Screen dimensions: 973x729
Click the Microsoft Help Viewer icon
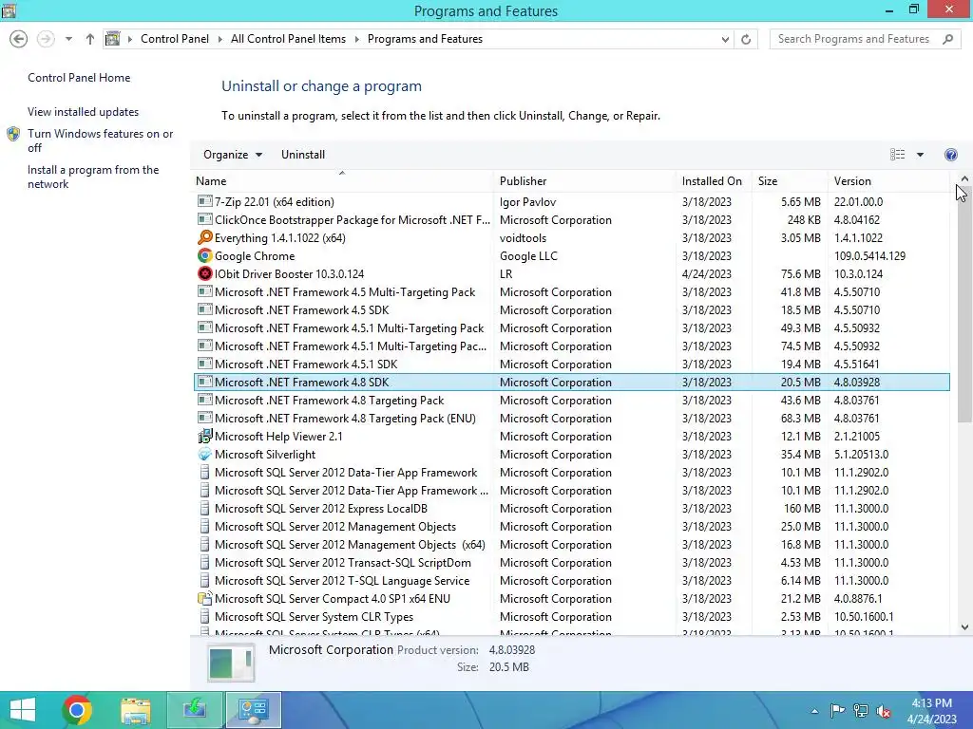(x=204, y=436)
